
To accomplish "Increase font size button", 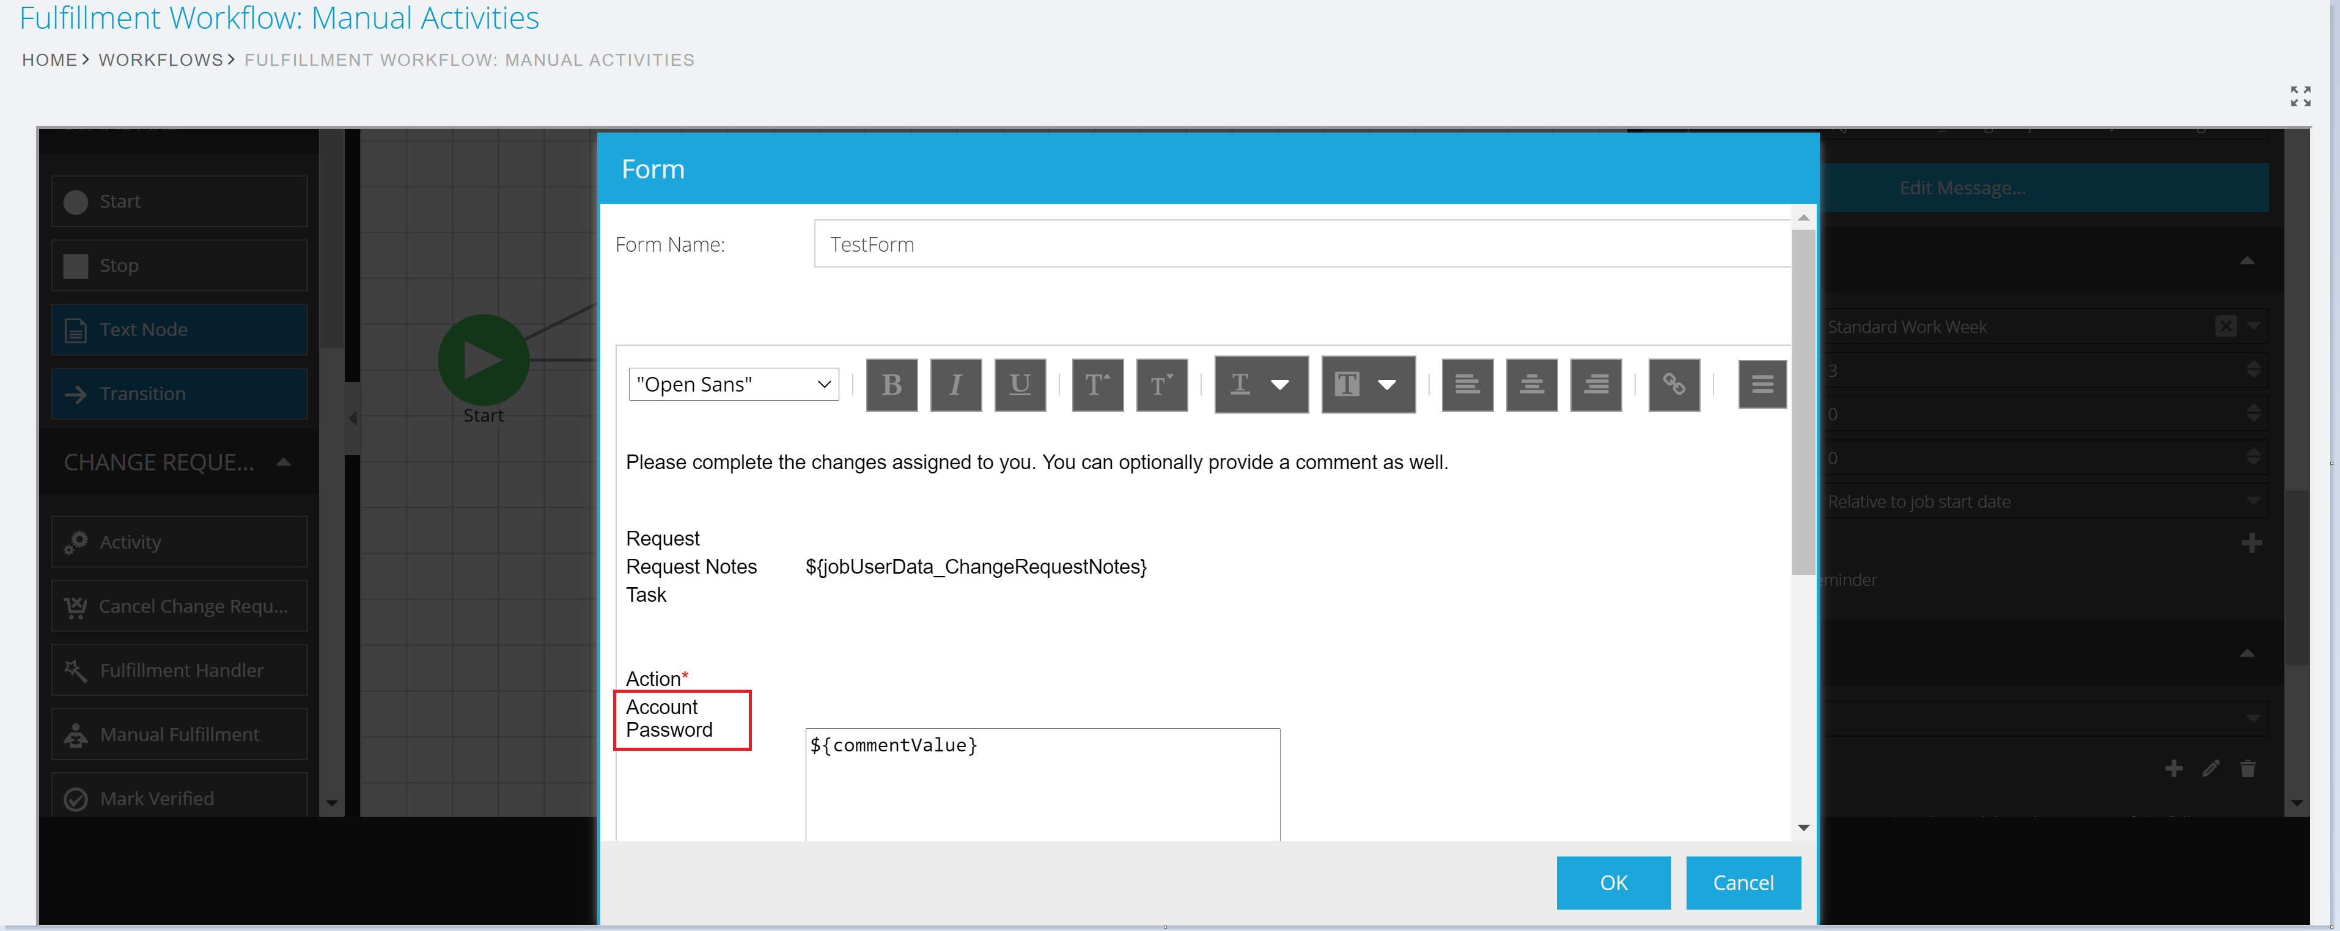I will pyautogui.click(x=1097, y=385).
